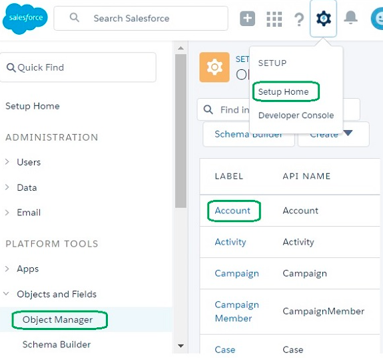Open the Campaign Member object link
The height and width of the screenshot is (358, 383).
(236, 311)
